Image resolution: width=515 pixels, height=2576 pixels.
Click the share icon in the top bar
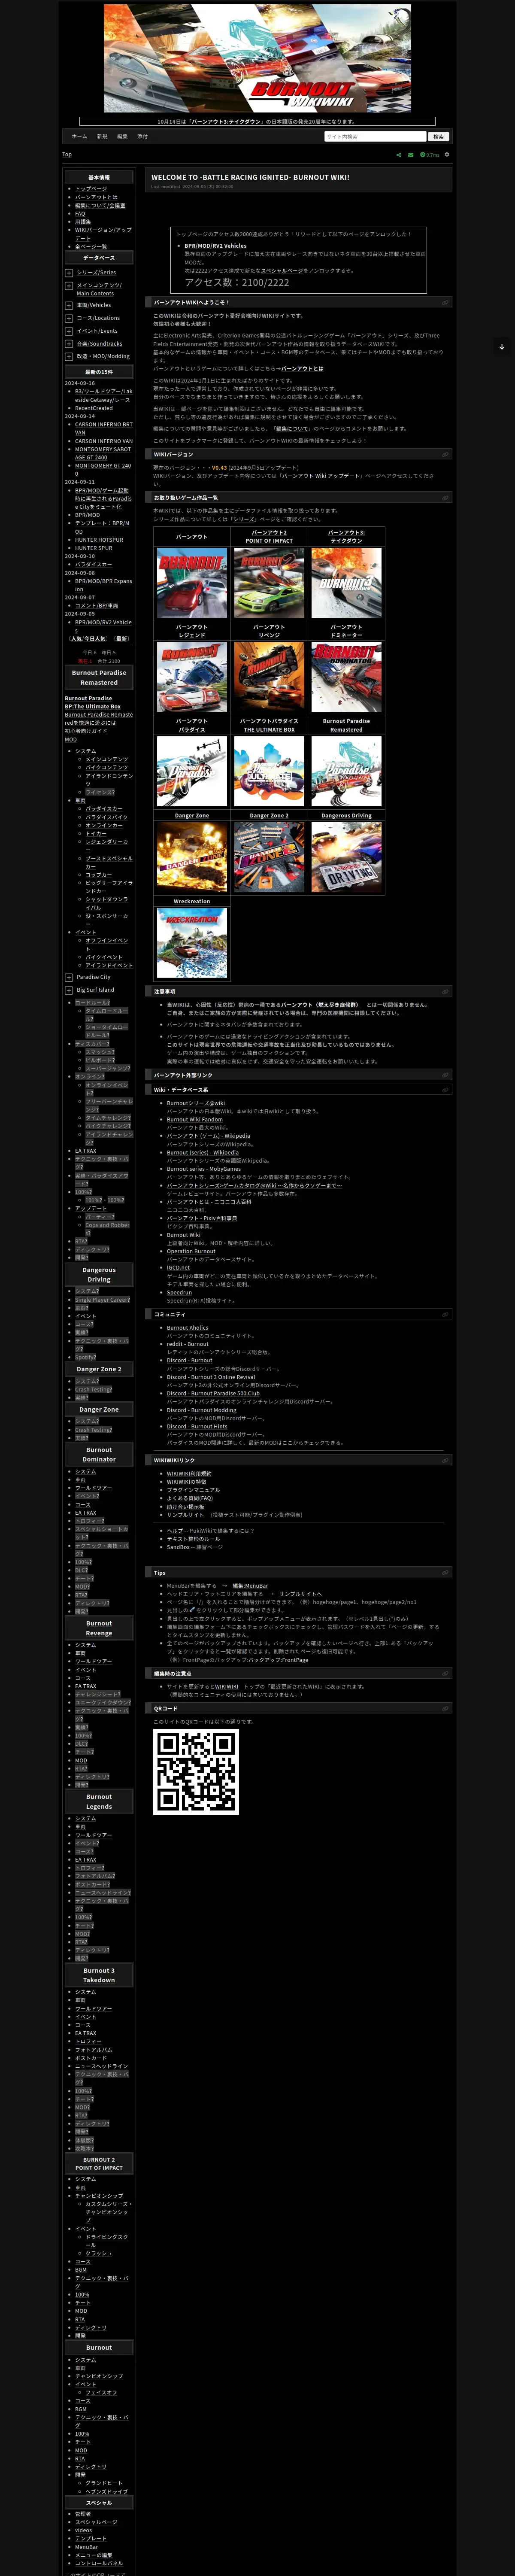pyautogui.click(x=399, y=155)
